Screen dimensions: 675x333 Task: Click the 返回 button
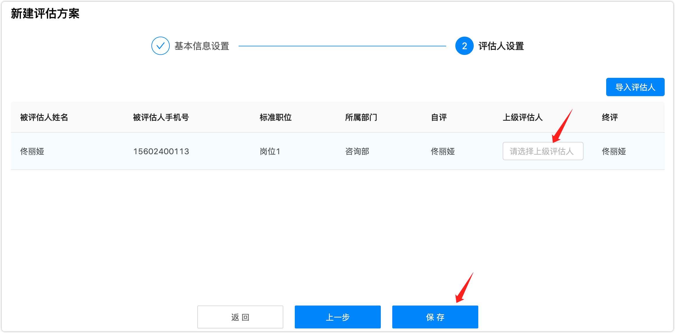[x=240, y=317]
